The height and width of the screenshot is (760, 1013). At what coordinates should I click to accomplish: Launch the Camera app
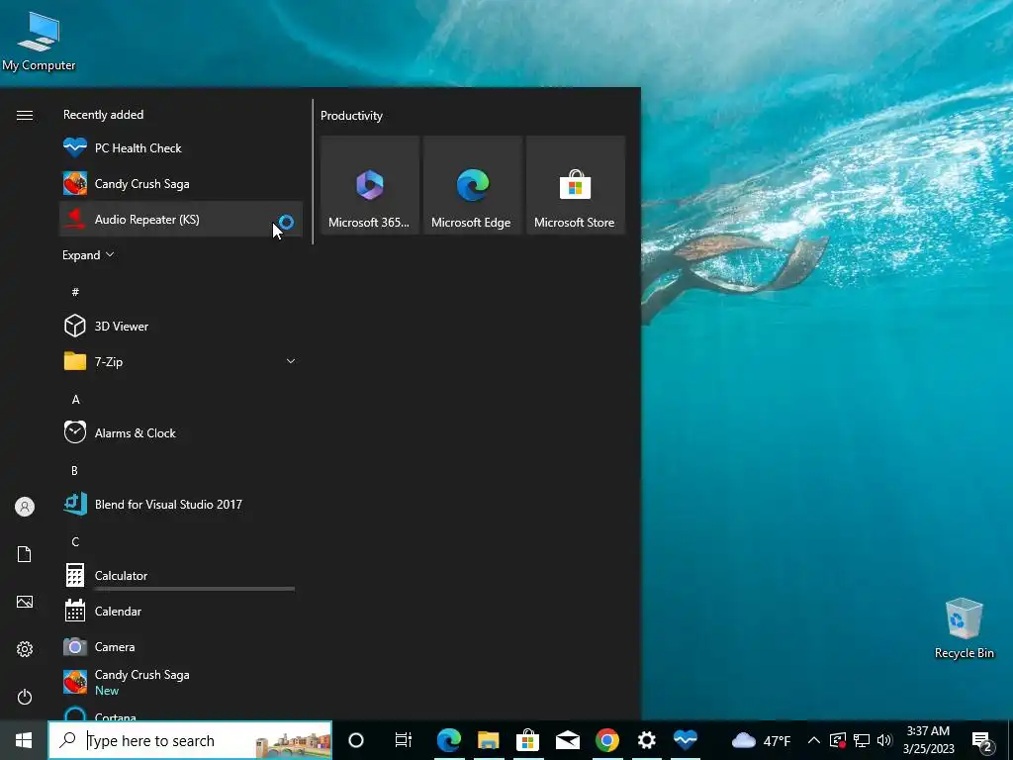pos(181,646)
